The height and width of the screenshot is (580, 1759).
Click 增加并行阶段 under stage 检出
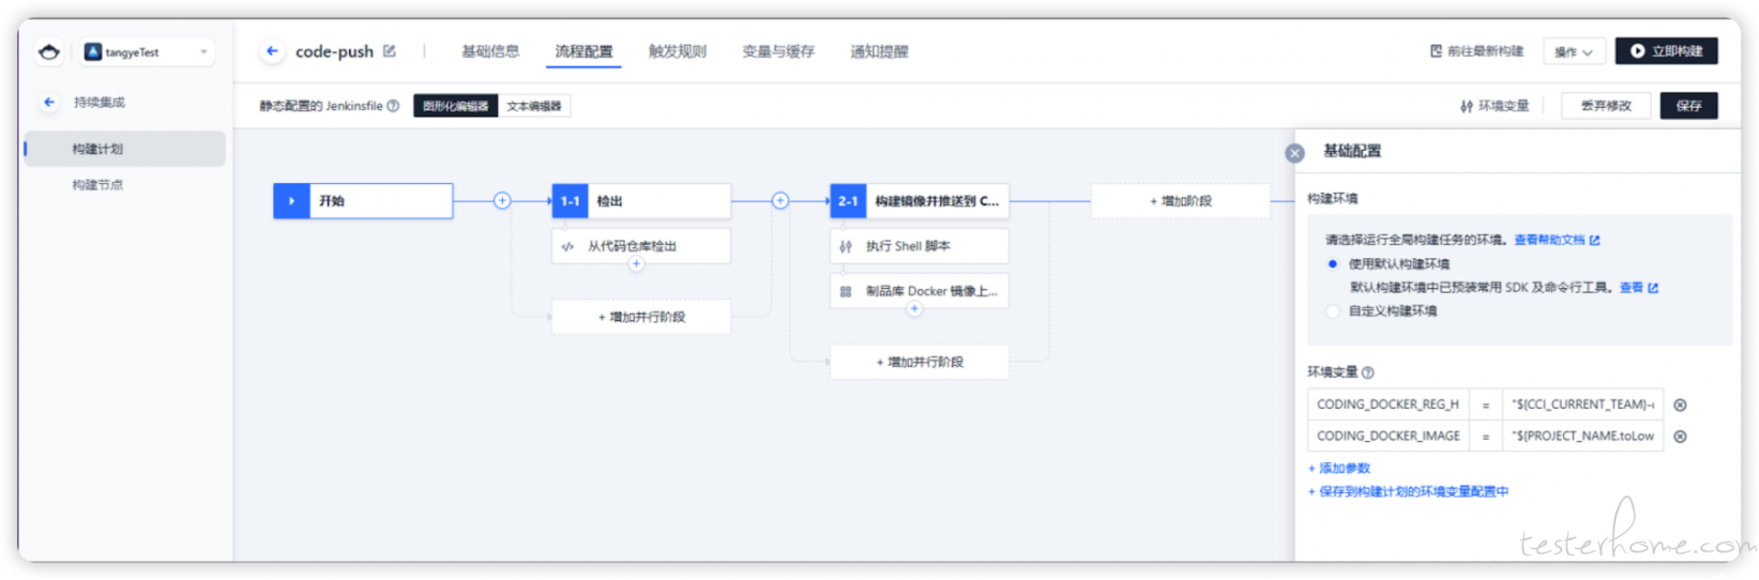tap(641, 317)
